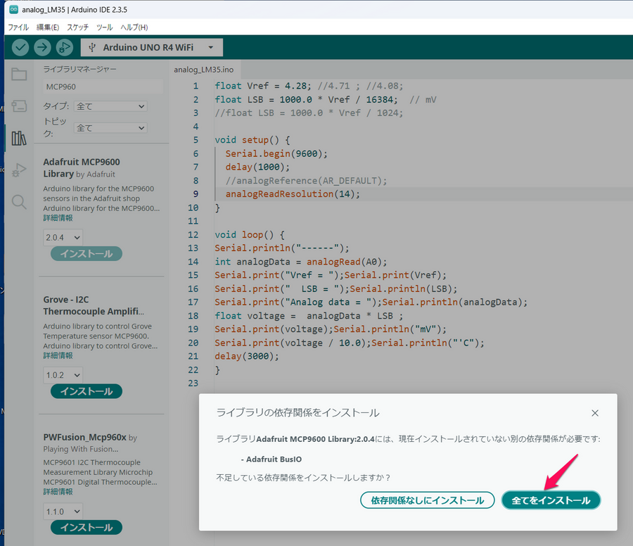
Task: Open the Boards Manager sidebar icon
Action: (19, 106)
